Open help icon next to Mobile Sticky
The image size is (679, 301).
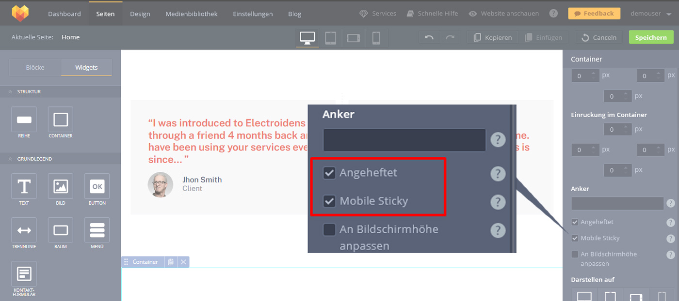pos(671,239)
